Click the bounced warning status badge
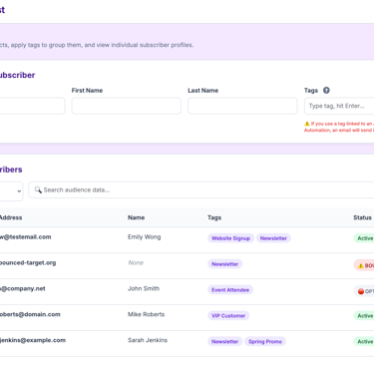The image size is (374, 365). (364, 265)
